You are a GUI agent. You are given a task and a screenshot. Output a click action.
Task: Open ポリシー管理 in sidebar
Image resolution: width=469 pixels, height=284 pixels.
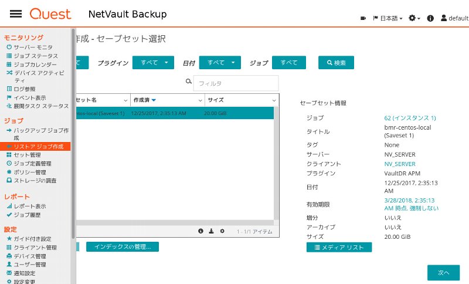[30, 173]
